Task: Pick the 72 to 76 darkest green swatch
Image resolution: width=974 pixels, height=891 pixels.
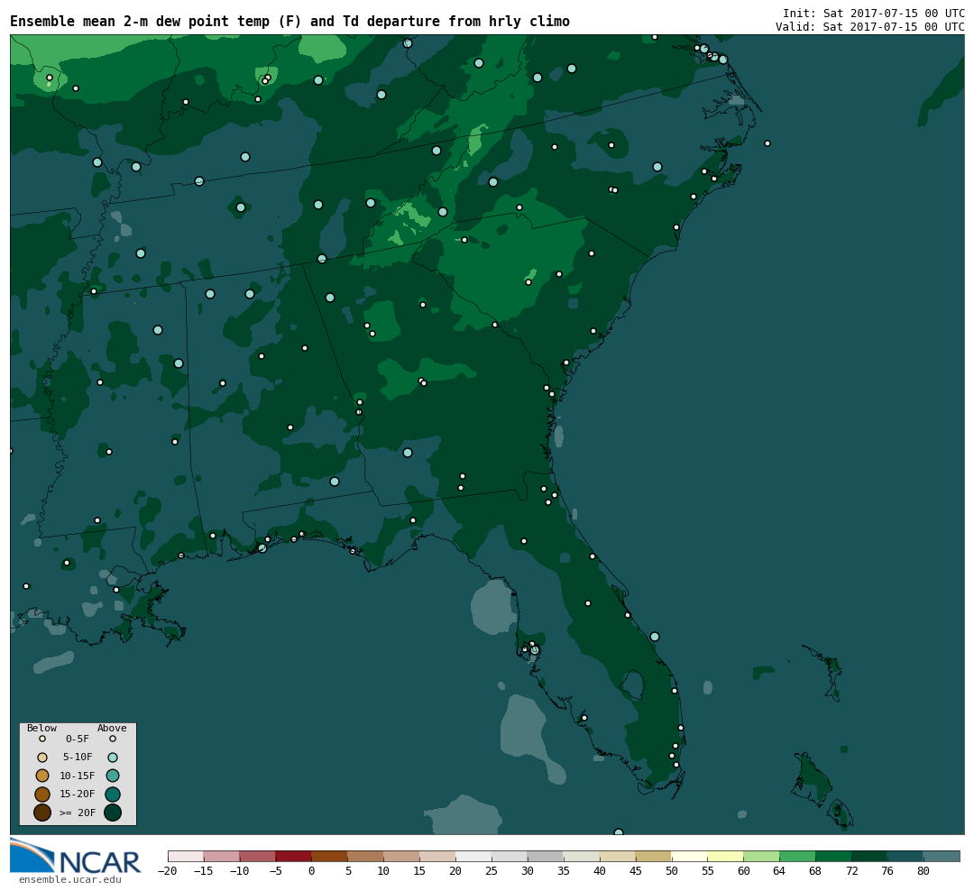Action: tap(870, 856)
